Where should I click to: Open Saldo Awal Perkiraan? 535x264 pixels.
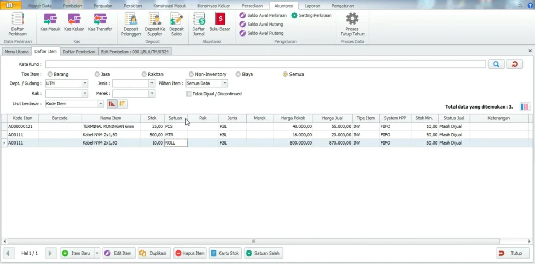click(x=263, y=15)
